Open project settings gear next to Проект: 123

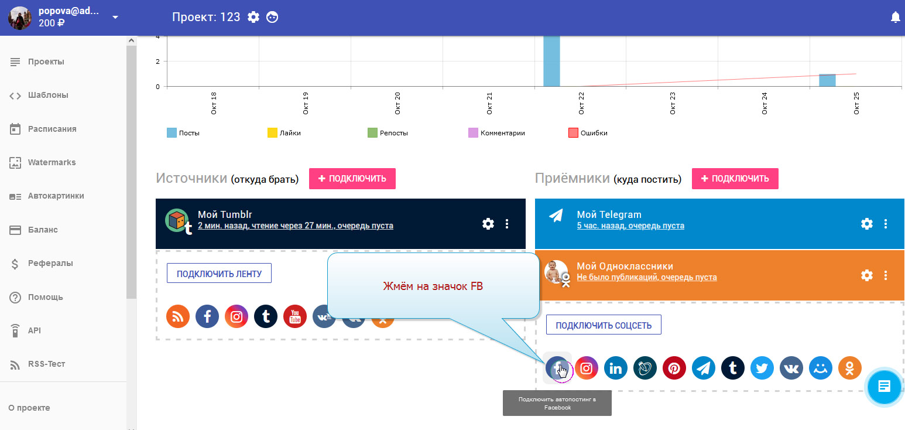(x=253, y=17)
